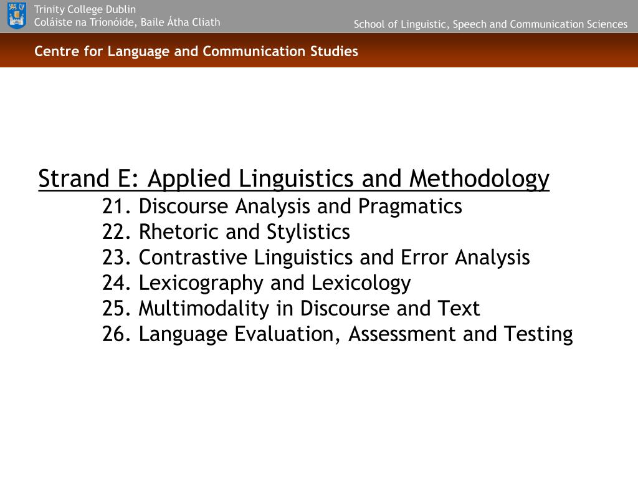Click 'School of Linguistic, Speech and Communication Sciences'
Image resolution: width=638 pixels, height=479 pixels.
(x=490, y=24)
